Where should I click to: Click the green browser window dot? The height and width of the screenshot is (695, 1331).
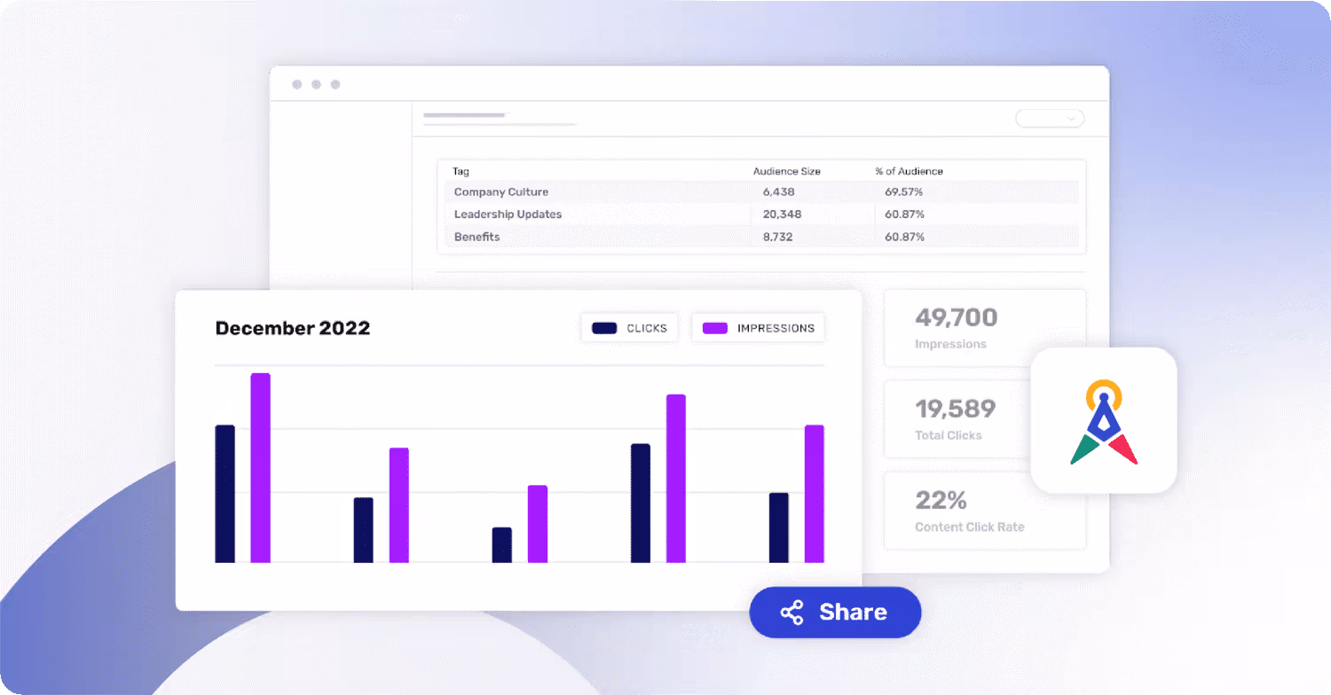[x=335, y=83]
